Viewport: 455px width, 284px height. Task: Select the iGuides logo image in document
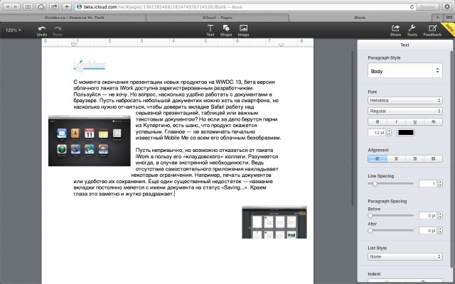(x=89, y=65)
